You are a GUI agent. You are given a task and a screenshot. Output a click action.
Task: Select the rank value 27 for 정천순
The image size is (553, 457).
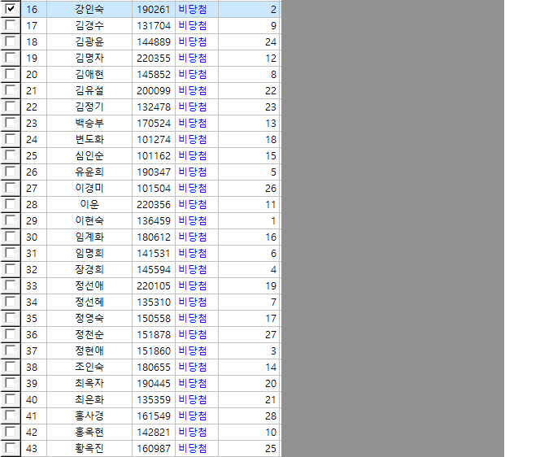[x=271, y=335]
